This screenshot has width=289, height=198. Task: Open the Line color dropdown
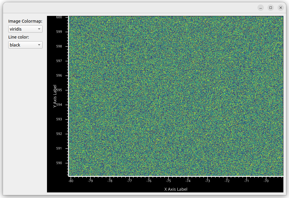point(25,45)
